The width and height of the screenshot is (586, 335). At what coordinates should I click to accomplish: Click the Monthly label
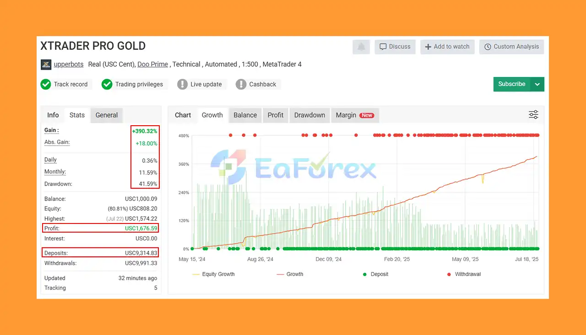pos(55,172)
